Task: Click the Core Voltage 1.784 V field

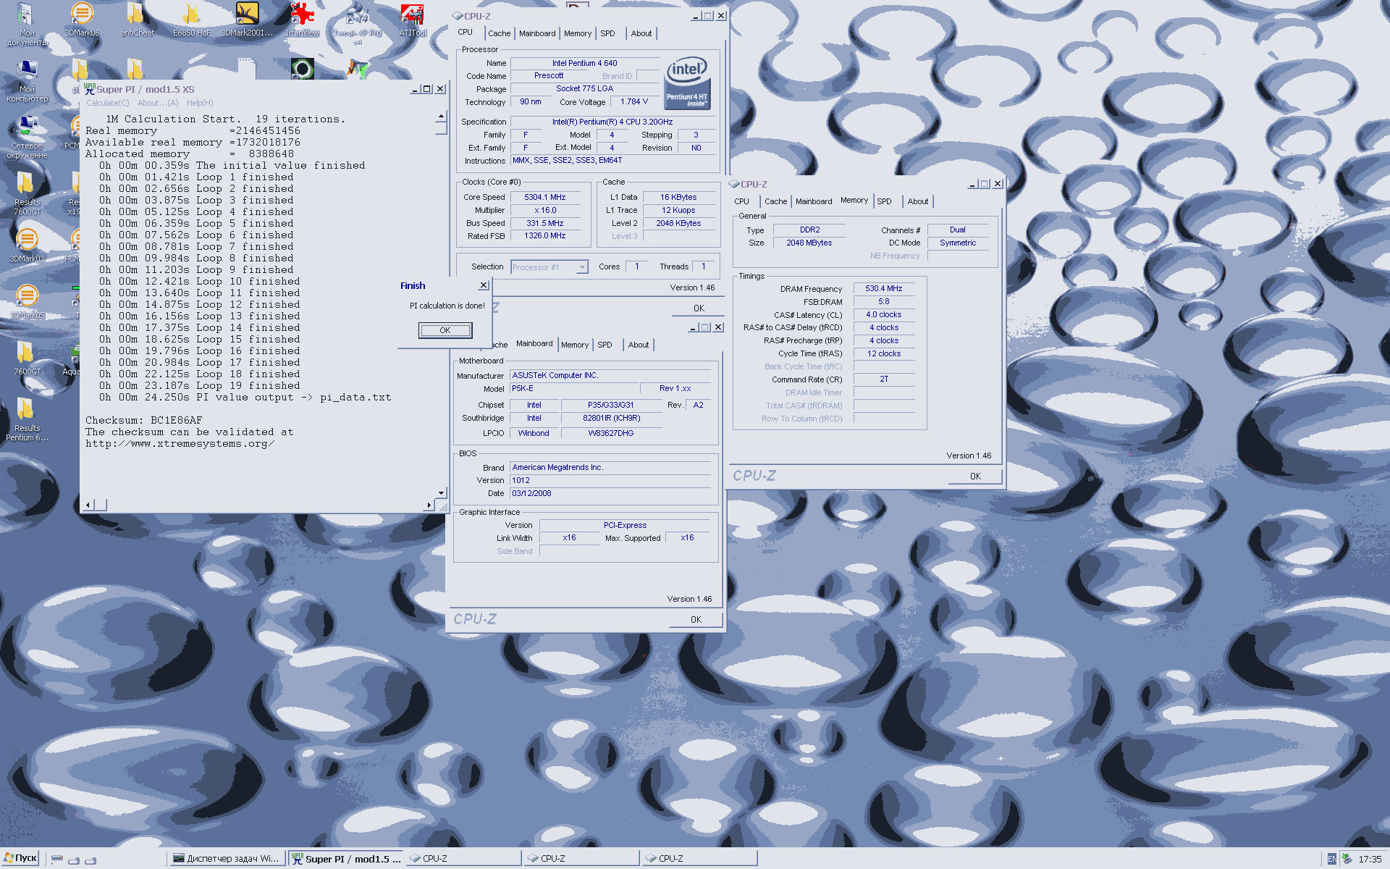Action: [x=633, y=102]
